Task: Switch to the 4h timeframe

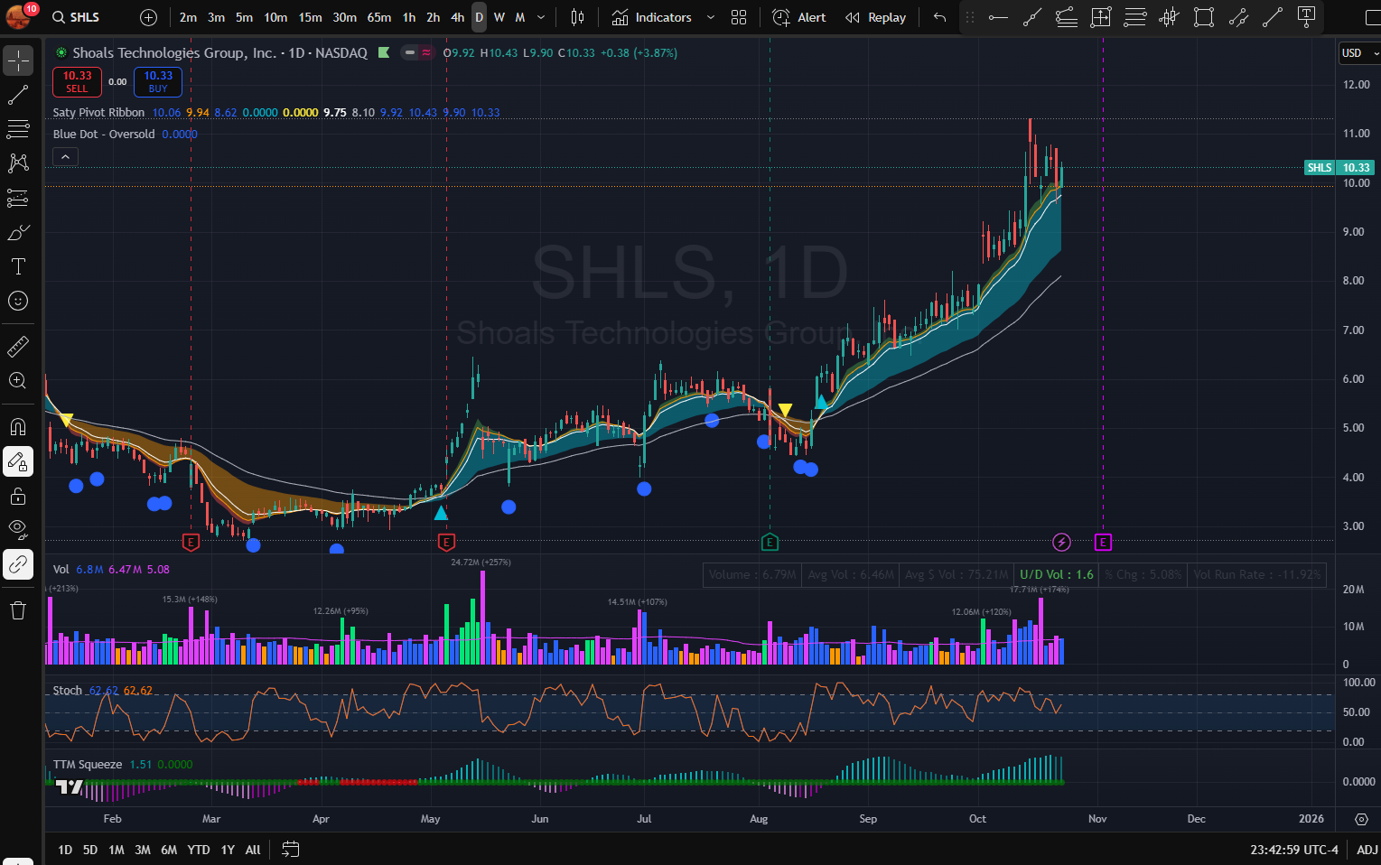Action: [458, 17]
